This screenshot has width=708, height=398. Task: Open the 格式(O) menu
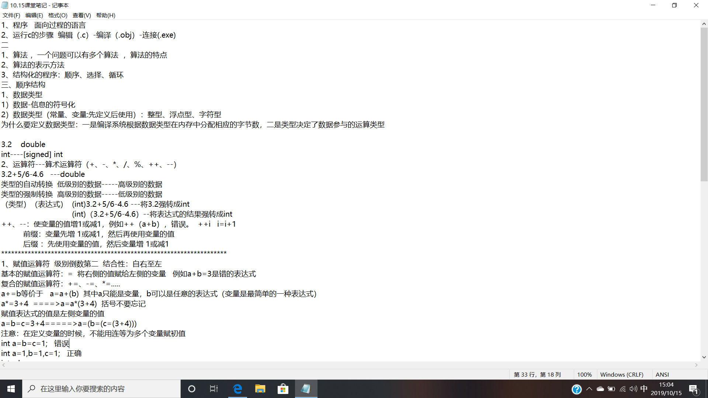tap(58, 15)
